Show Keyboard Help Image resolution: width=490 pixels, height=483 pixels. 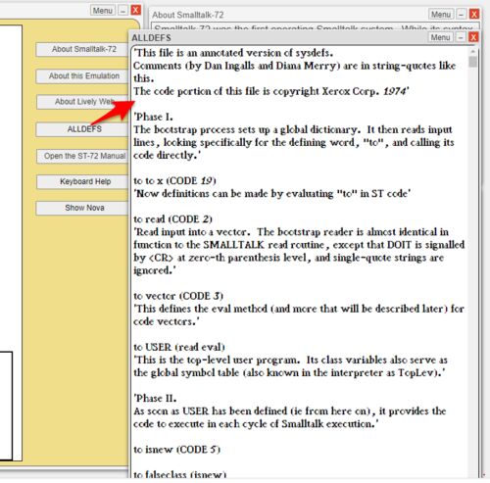click(83, 181)
